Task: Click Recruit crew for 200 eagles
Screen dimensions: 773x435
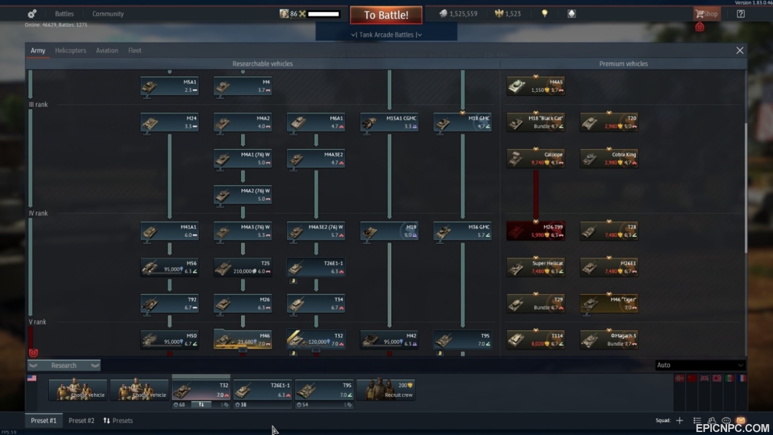Action: pyautogui.click(x=386, y=390)
